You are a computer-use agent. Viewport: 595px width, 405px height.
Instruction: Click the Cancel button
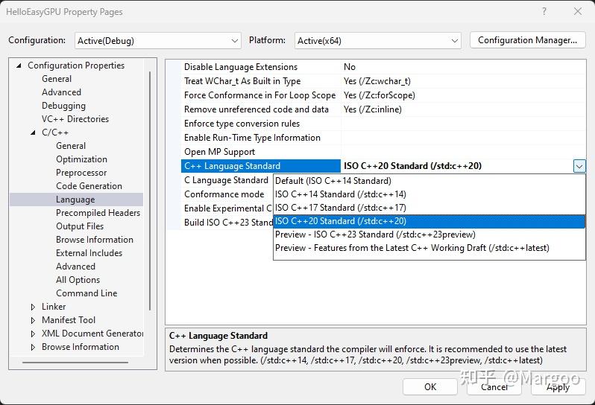pyautogui.click(x=494, y=387)
